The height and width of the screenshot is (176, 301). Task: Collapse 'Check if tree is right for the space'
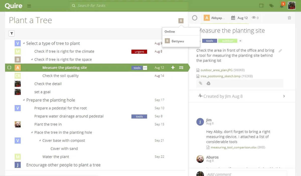32,59
